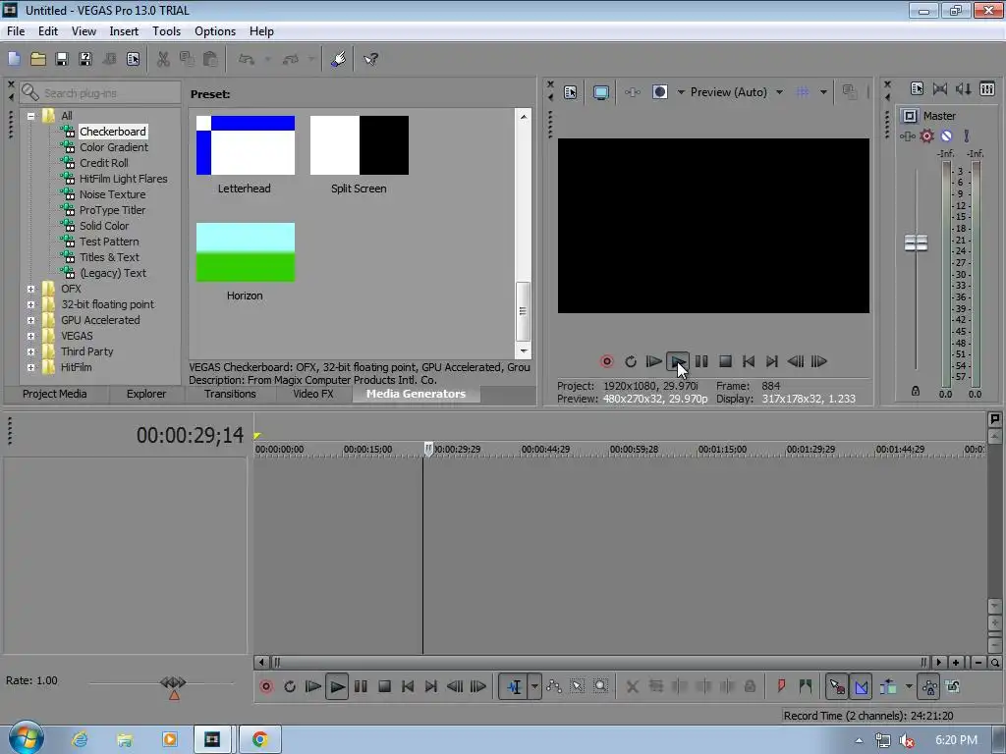Click the Insert Region green flags icon
The width and height of the screenshot is (1006, 754).
coord(806,686)
